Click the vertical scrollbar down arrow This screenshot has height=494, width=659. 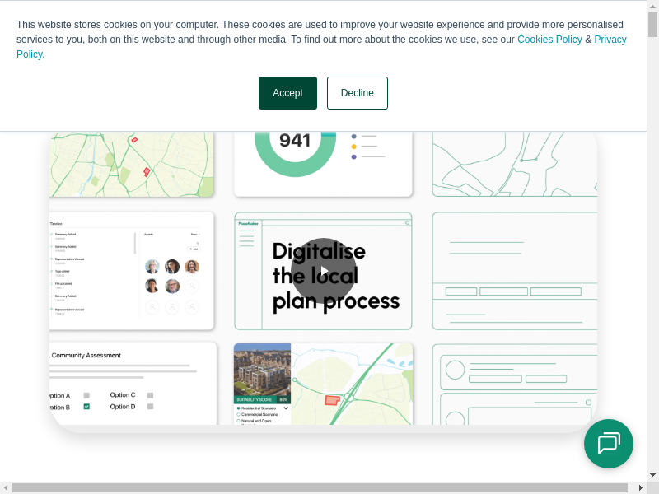pyautogui.click(x=652, y=475)
